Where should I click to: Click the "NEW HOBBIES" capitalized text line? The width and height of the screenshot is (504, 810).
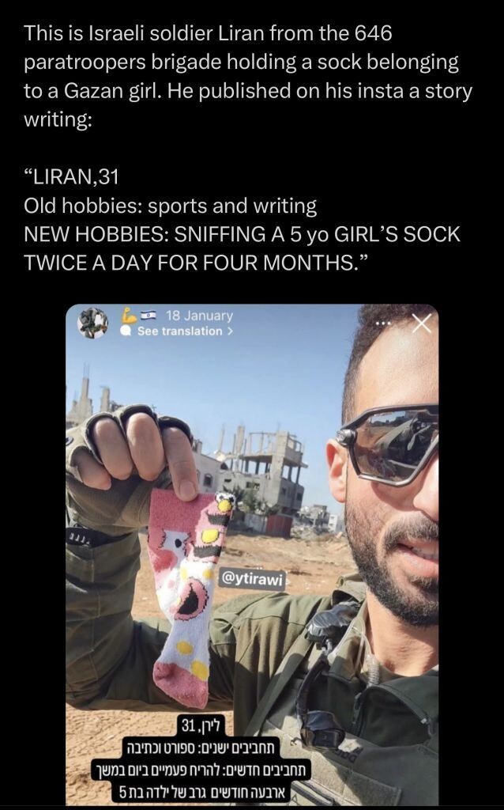click(242, 248)
